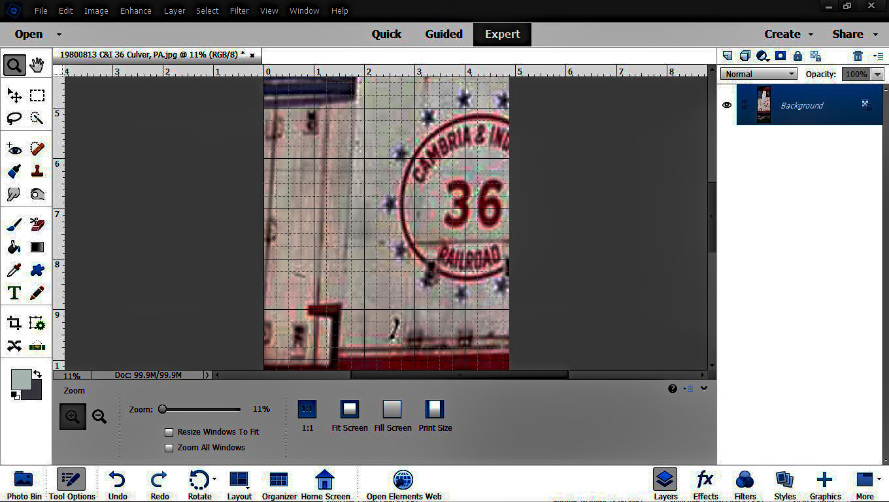Open the Filter menu

(239, 10)
